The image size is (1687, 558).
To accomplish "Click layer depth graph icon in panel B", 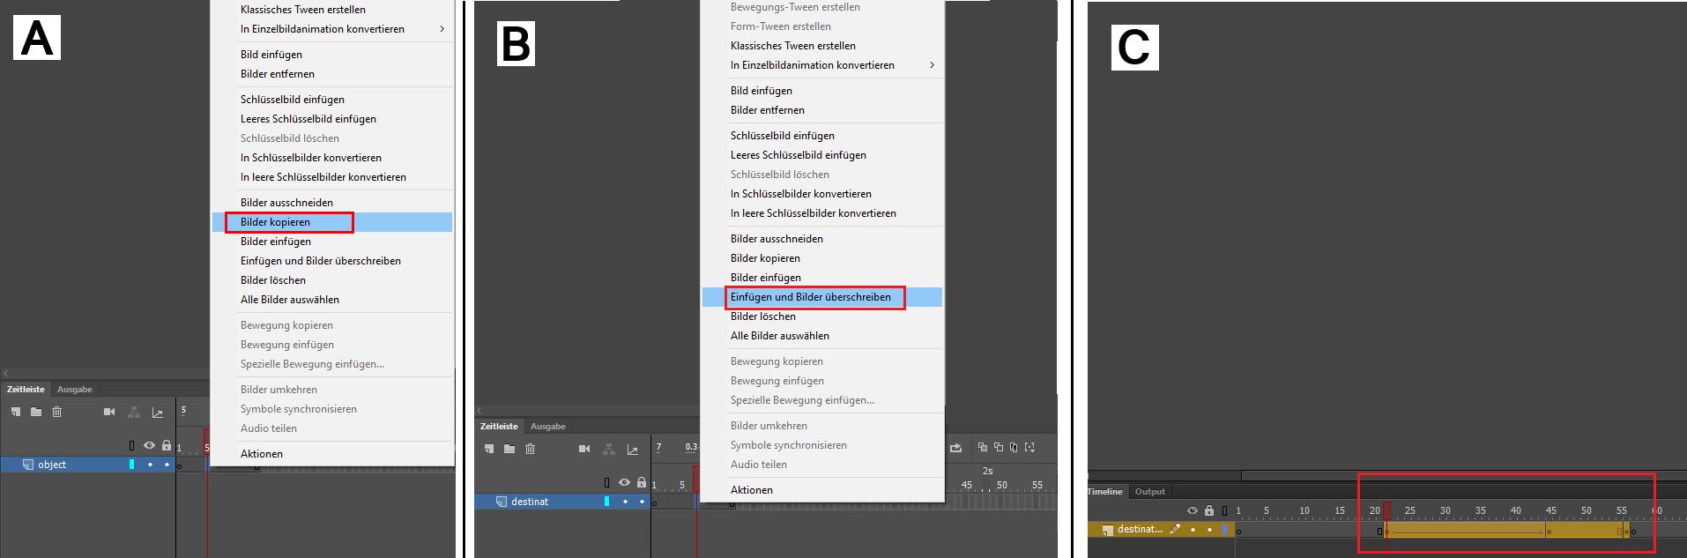I will 633,449.
